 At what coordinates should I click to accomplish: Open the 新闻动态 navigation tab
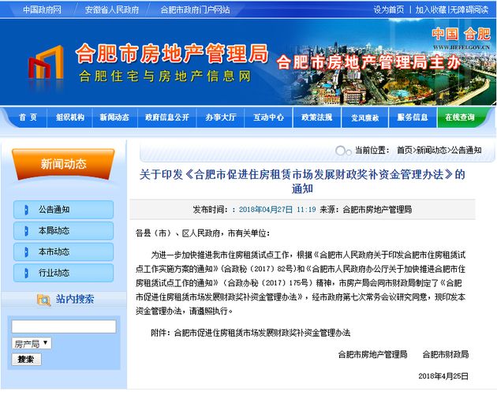tap(114, 117)
